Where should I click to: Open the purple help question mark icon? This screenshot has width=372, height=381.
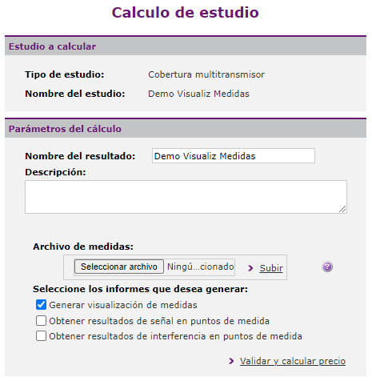tap(327, 267)
